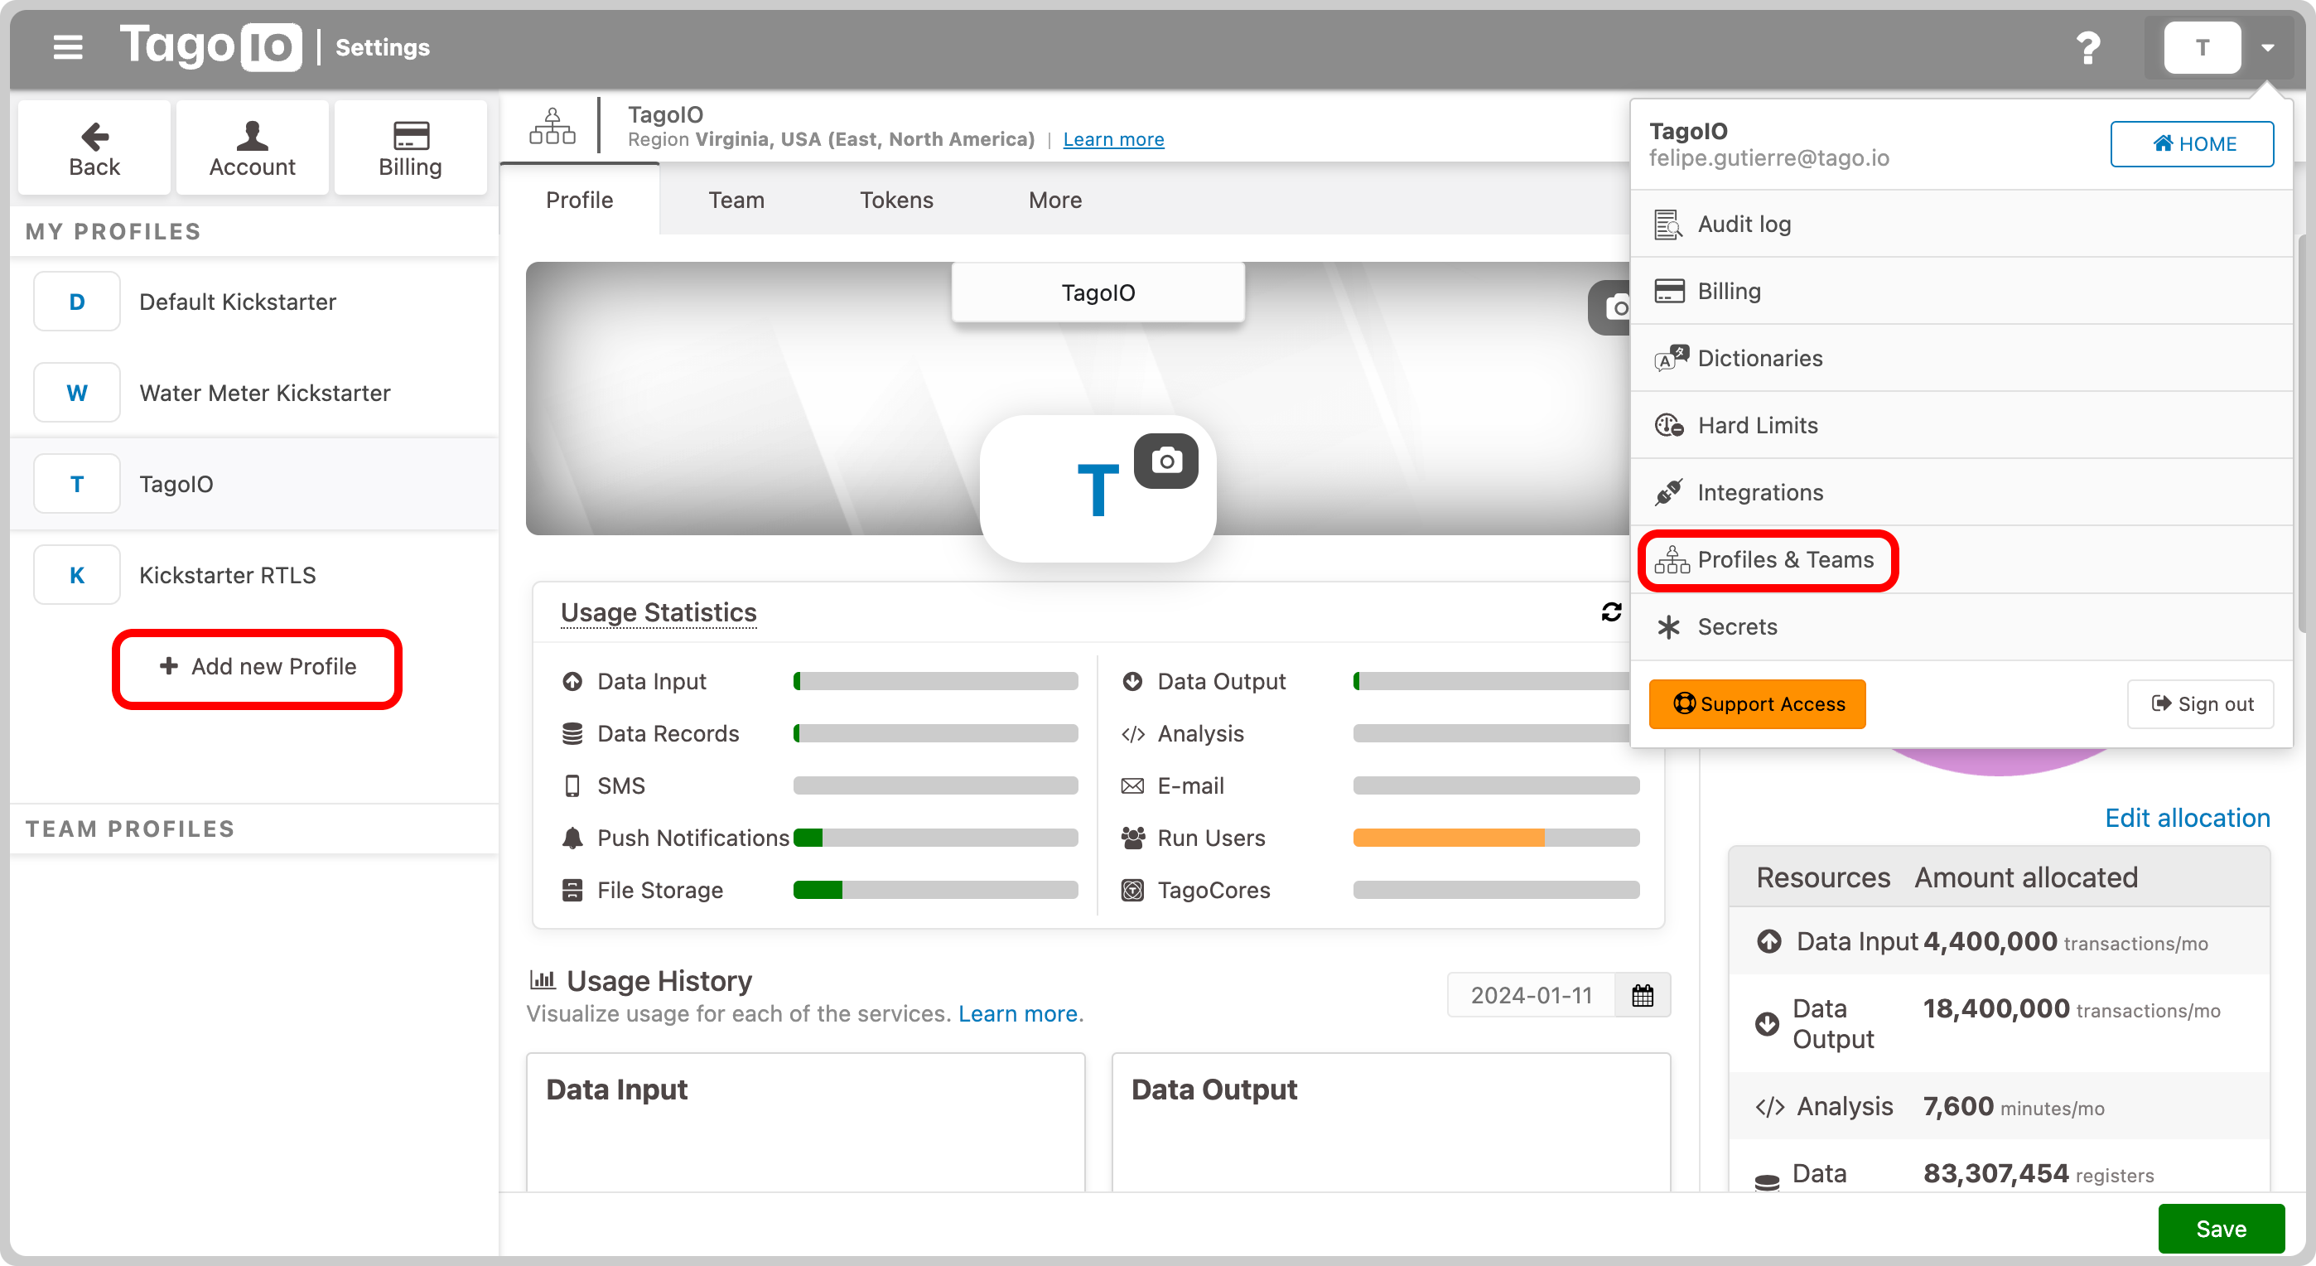2316x1266 pixels.
Task: Click the Data Records database icon
Action: pos(572,734)
